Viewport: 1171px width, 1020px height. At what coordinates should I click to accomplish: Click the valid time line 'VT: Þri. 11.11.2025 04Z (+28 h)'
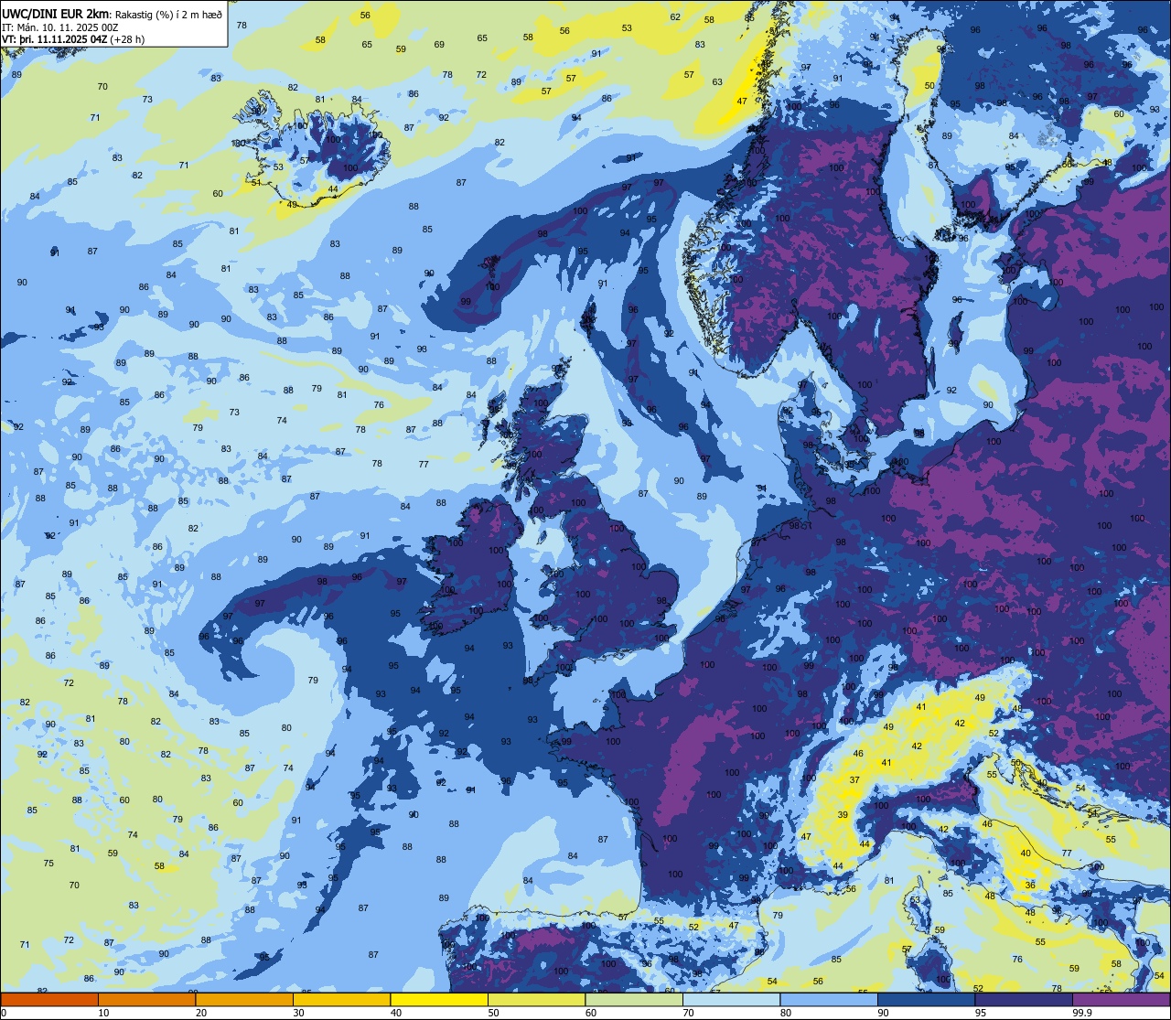click(x=71, y=39)
